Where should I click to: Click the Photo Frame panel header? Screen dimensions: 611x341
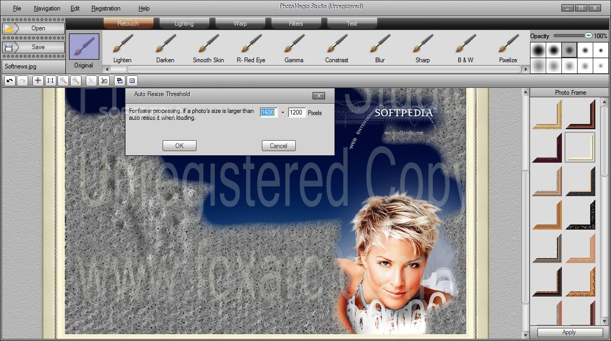tap(570, 93)
